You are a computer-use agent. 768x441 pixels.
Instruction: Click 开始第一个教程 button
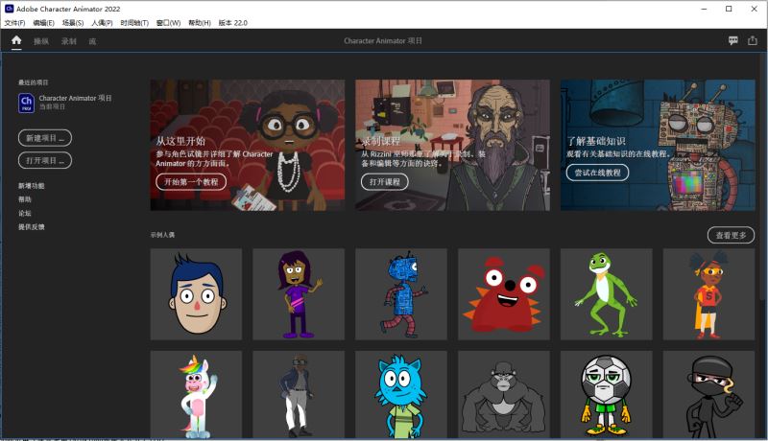pyautogui.click(x=191, y=182)
